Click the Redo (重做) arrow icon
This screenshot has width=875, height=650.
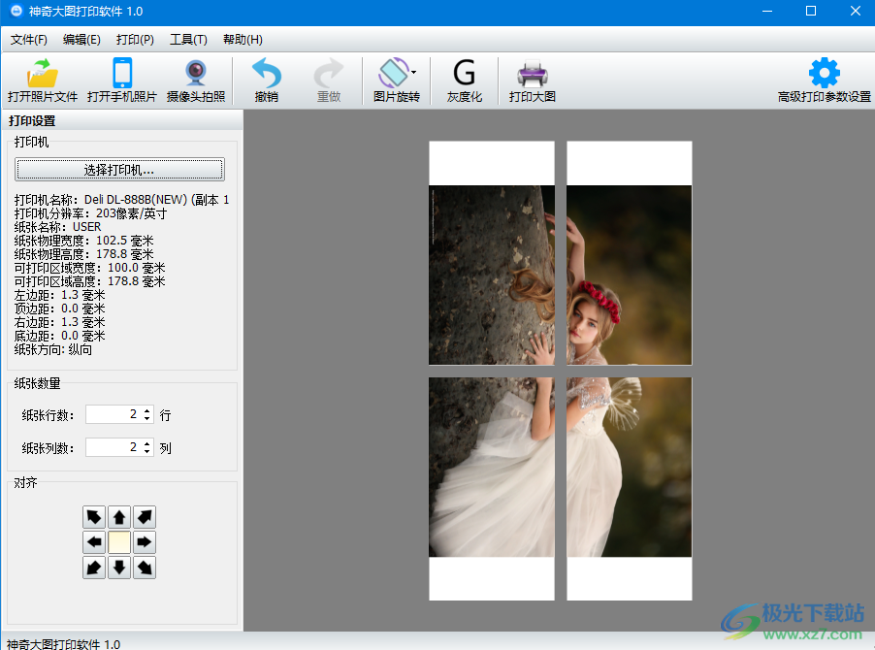click(329, 74)
